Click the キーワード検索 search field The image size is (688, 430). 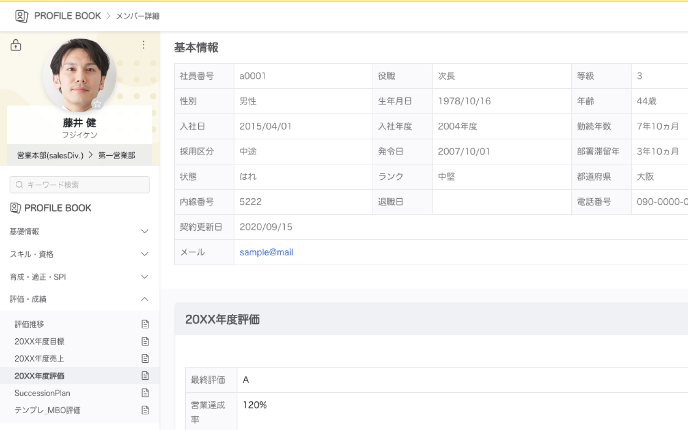tap(79, 185)
